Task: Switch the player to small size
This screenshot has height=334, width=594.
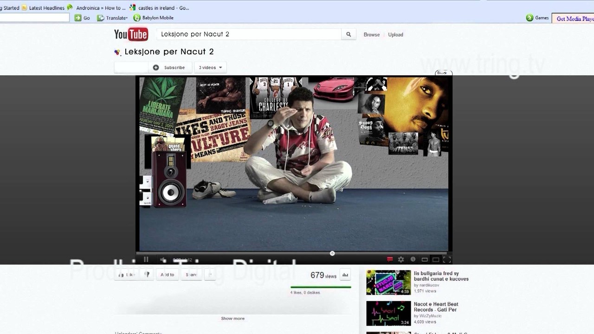Action: tap(424, 260)
